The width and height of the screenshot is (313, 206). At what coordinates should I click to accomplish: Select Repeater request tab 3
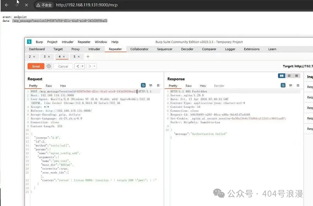point(44,57)
